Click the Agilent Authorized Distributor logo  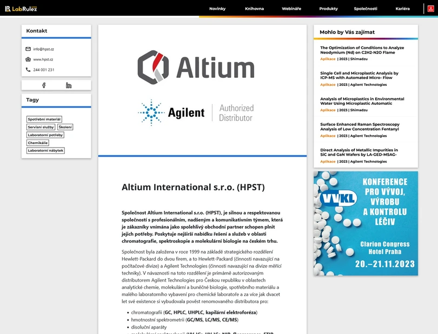(197, 111)
